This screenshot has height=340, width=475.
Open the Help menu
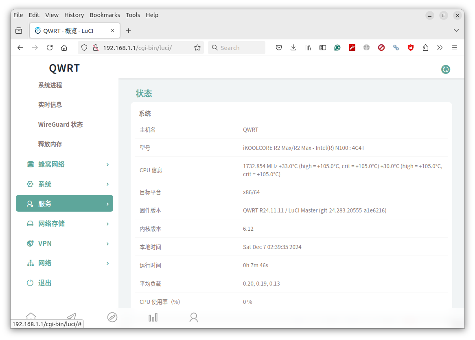point(152,15)
